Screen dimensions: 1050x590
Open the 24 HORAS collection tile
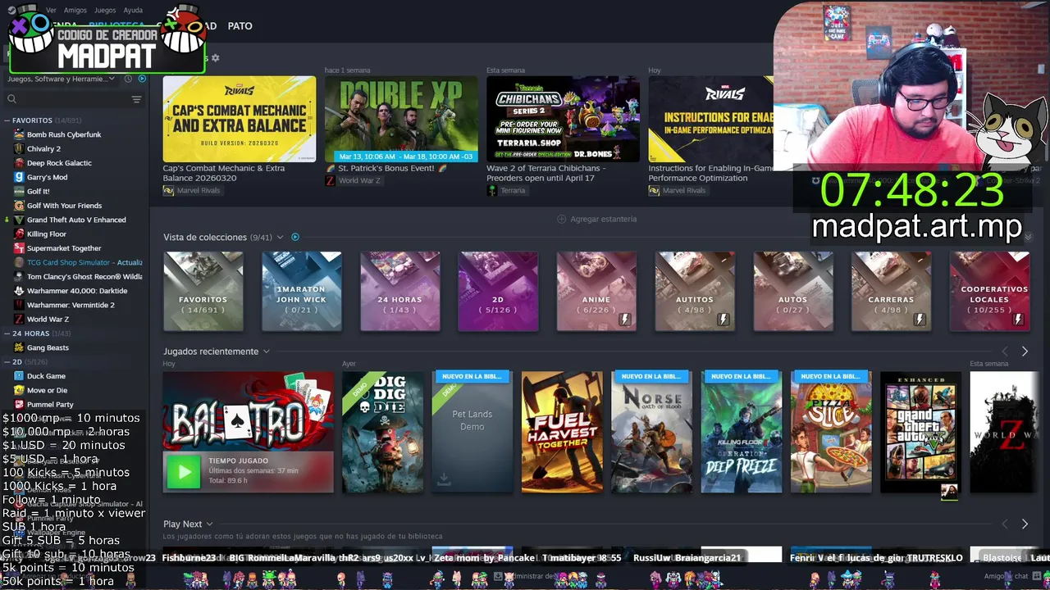tap(399, 291)
